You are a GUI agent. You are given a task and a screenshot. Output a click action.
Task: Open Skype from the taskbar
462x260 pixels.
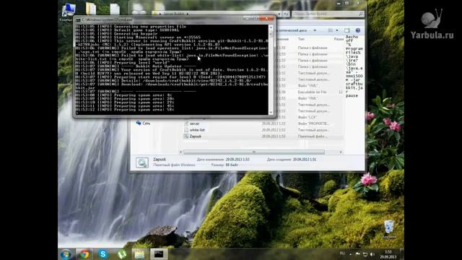pyautogui.click(x=103, y=254)
